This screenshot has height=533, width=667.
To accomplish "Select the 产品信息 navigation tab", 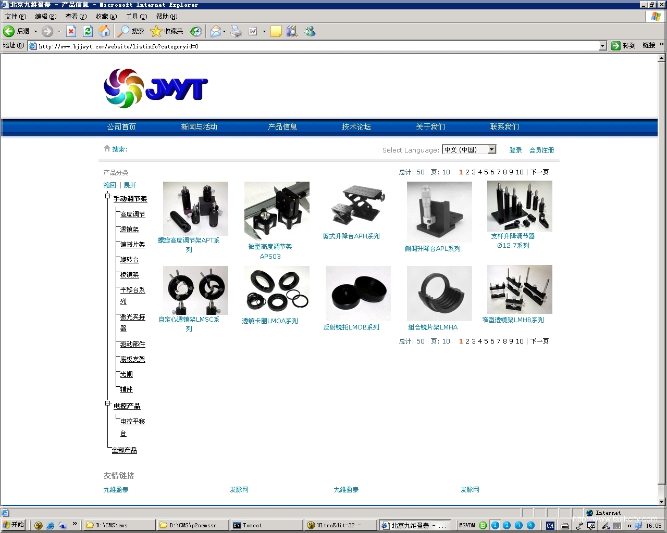I will coord(282,127).
